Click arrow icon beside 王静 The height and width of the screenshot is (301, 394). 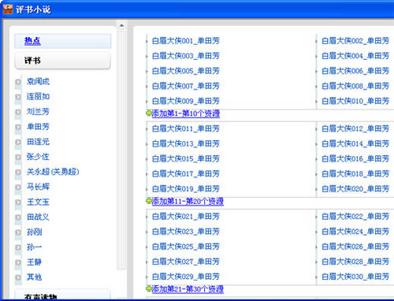(x=18, y=262)
